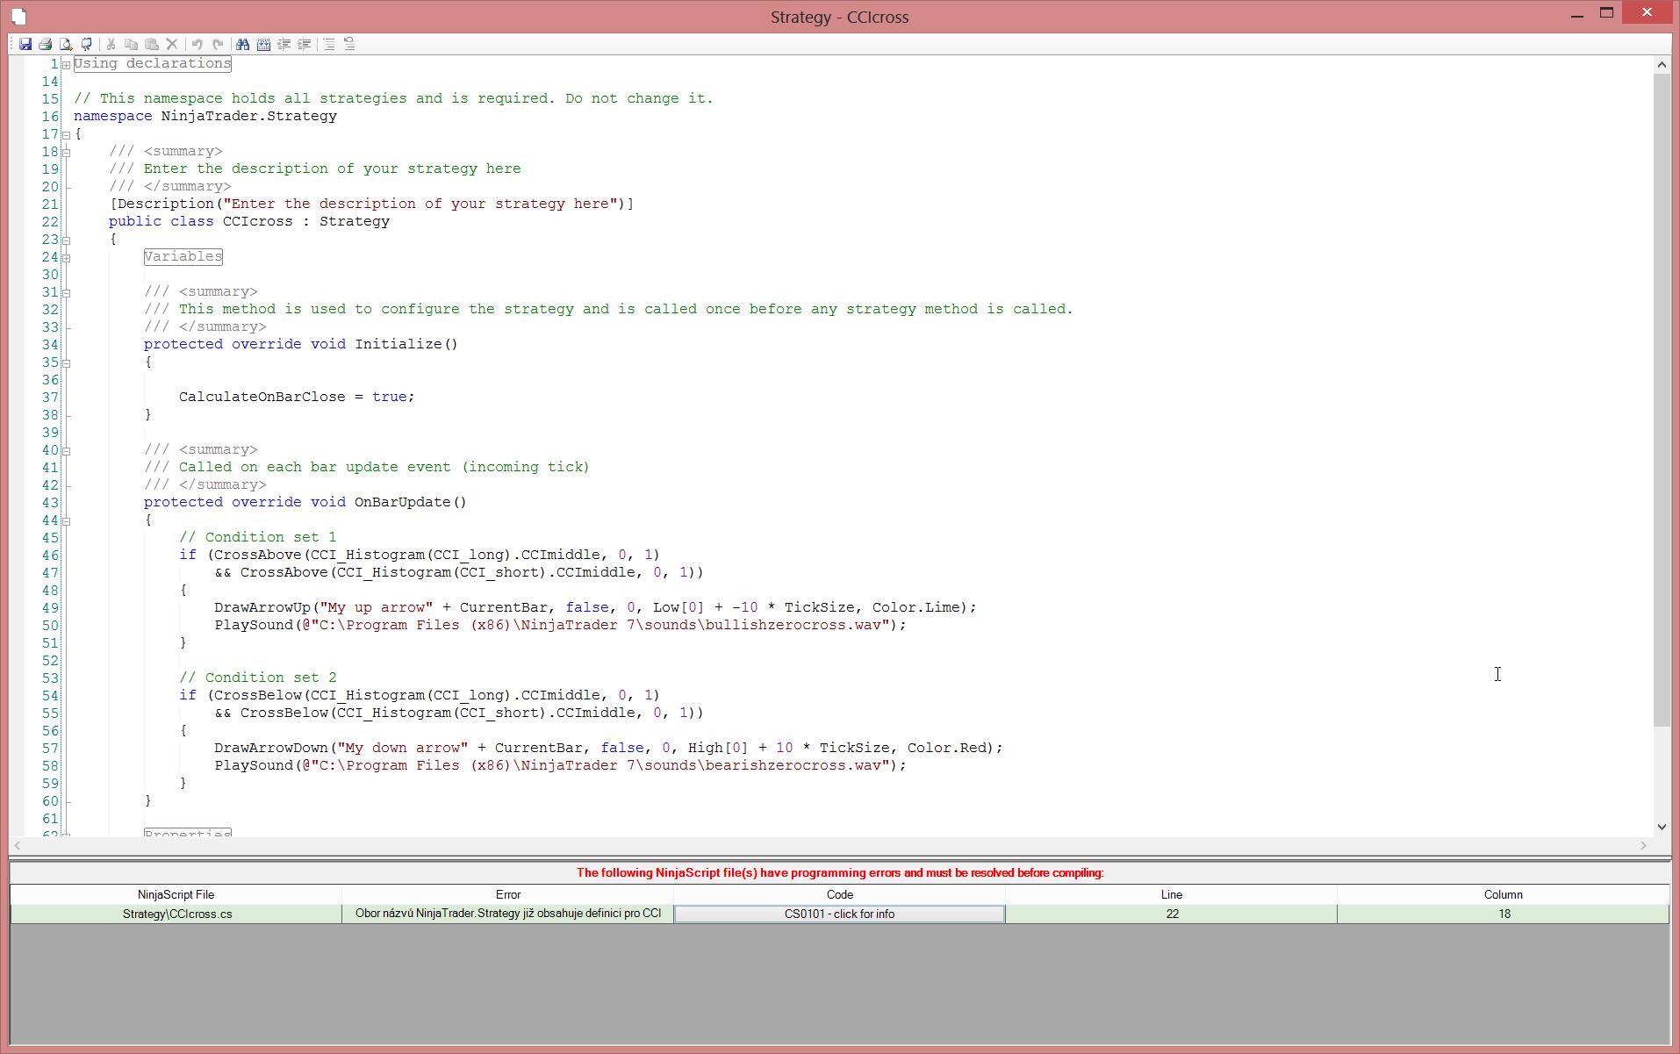This screenshot has width=1680, height=1054.
Task: Collapse the namespace block at line 17
Action: [x=66, y=134]
